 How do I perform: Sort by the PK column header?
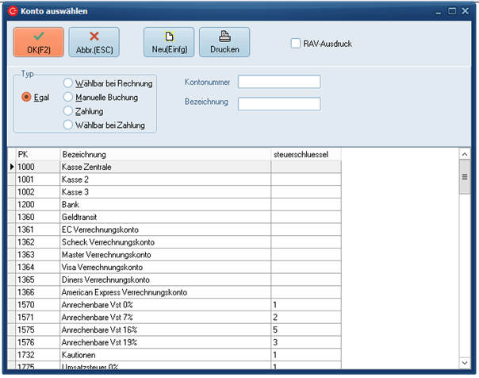click(x=36, y=153)
